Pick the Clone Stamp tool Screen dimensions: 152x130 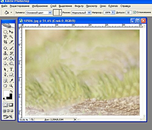click(x=5, y=53)
